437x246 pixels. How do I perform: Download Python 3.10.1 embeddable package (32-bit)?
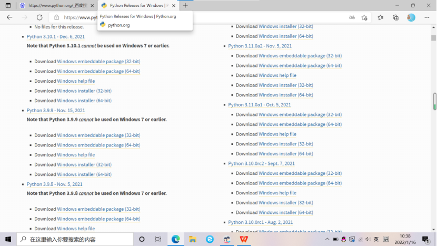click(x=98, y=61)
